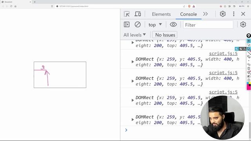Screen dimensions: 251x141
Task: Go back using the browser back arrow
Action: click(x=3, y=6)
